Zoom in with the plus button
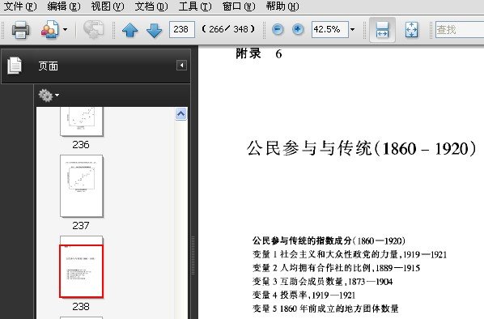Screen dimensions: 484x319 click(298, 30)
